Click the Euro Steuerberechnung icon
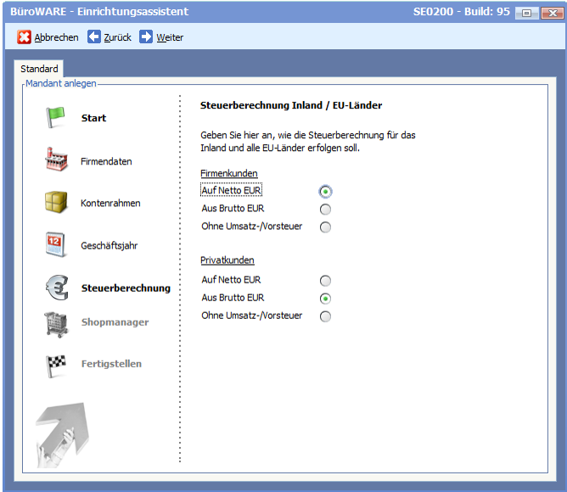This screenshot has height=492, width=567. [56, 288]
